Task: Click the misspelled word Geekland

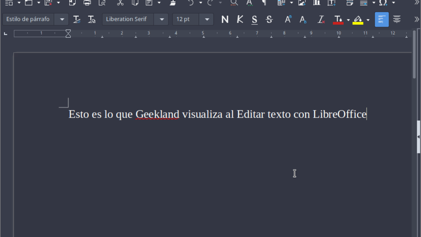Action: (157, 114)
